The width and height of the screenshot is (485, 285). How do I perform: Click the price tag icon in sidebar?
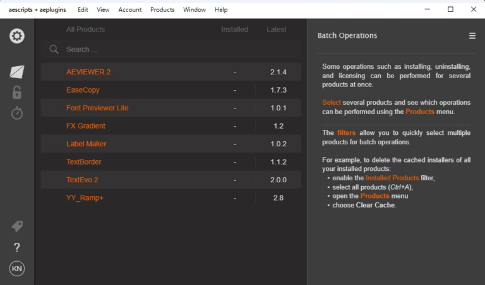coord(17,226)
